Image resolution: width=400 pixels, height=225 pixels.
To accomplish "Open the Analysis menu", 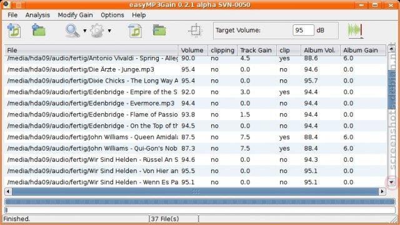I will coord(37,15).
